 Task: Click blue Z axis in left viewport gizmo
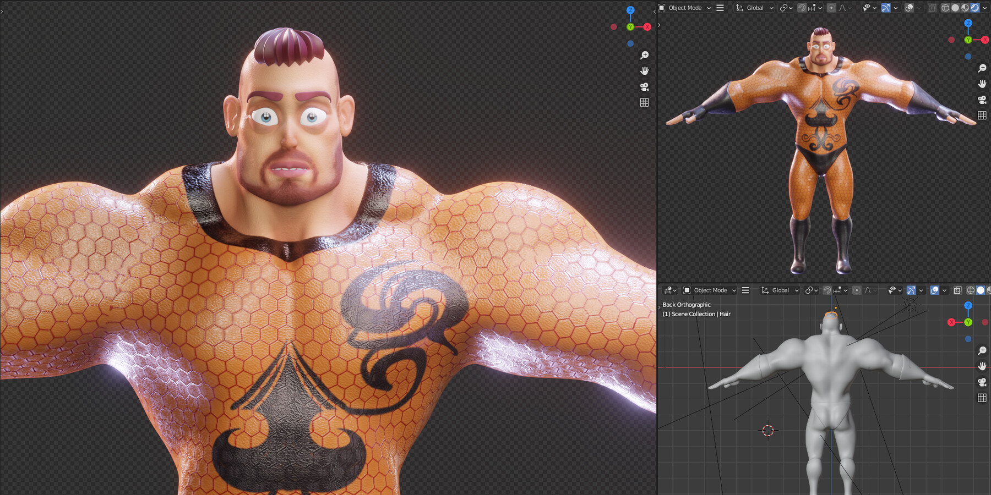tap(630, 10)
